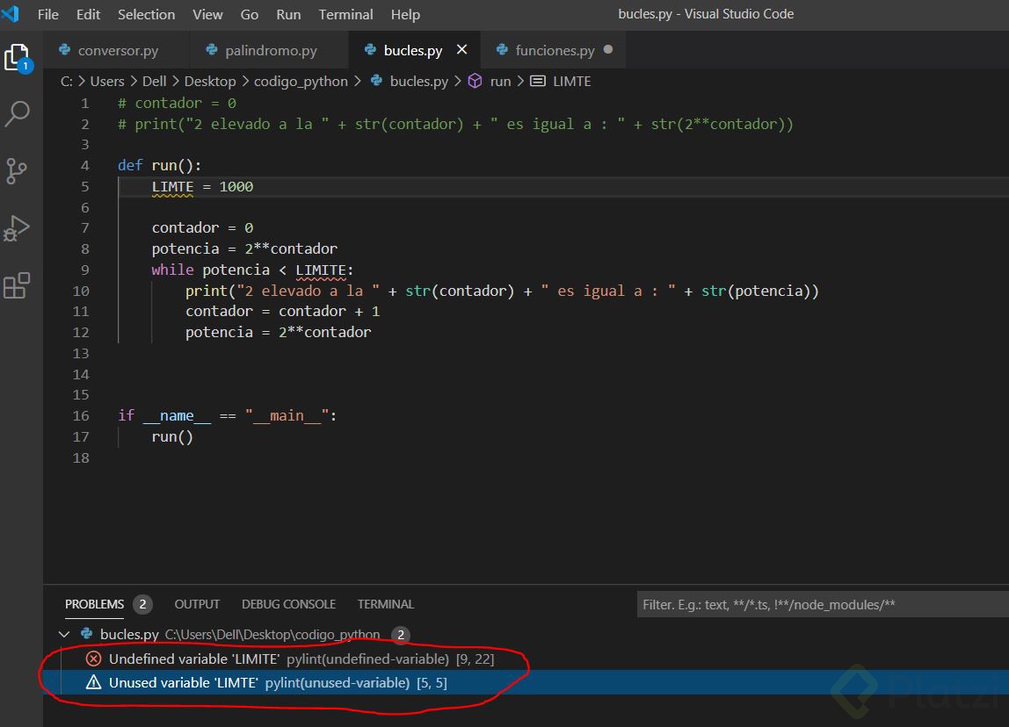Image resolution: width=1009 pixels, height=727 pixels.
Task: Select the OUTPUT panel tab
Action: [197, 604]
